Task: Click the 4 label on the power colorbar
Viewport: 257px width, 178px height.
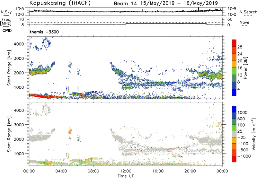Action: coord(239,89)
